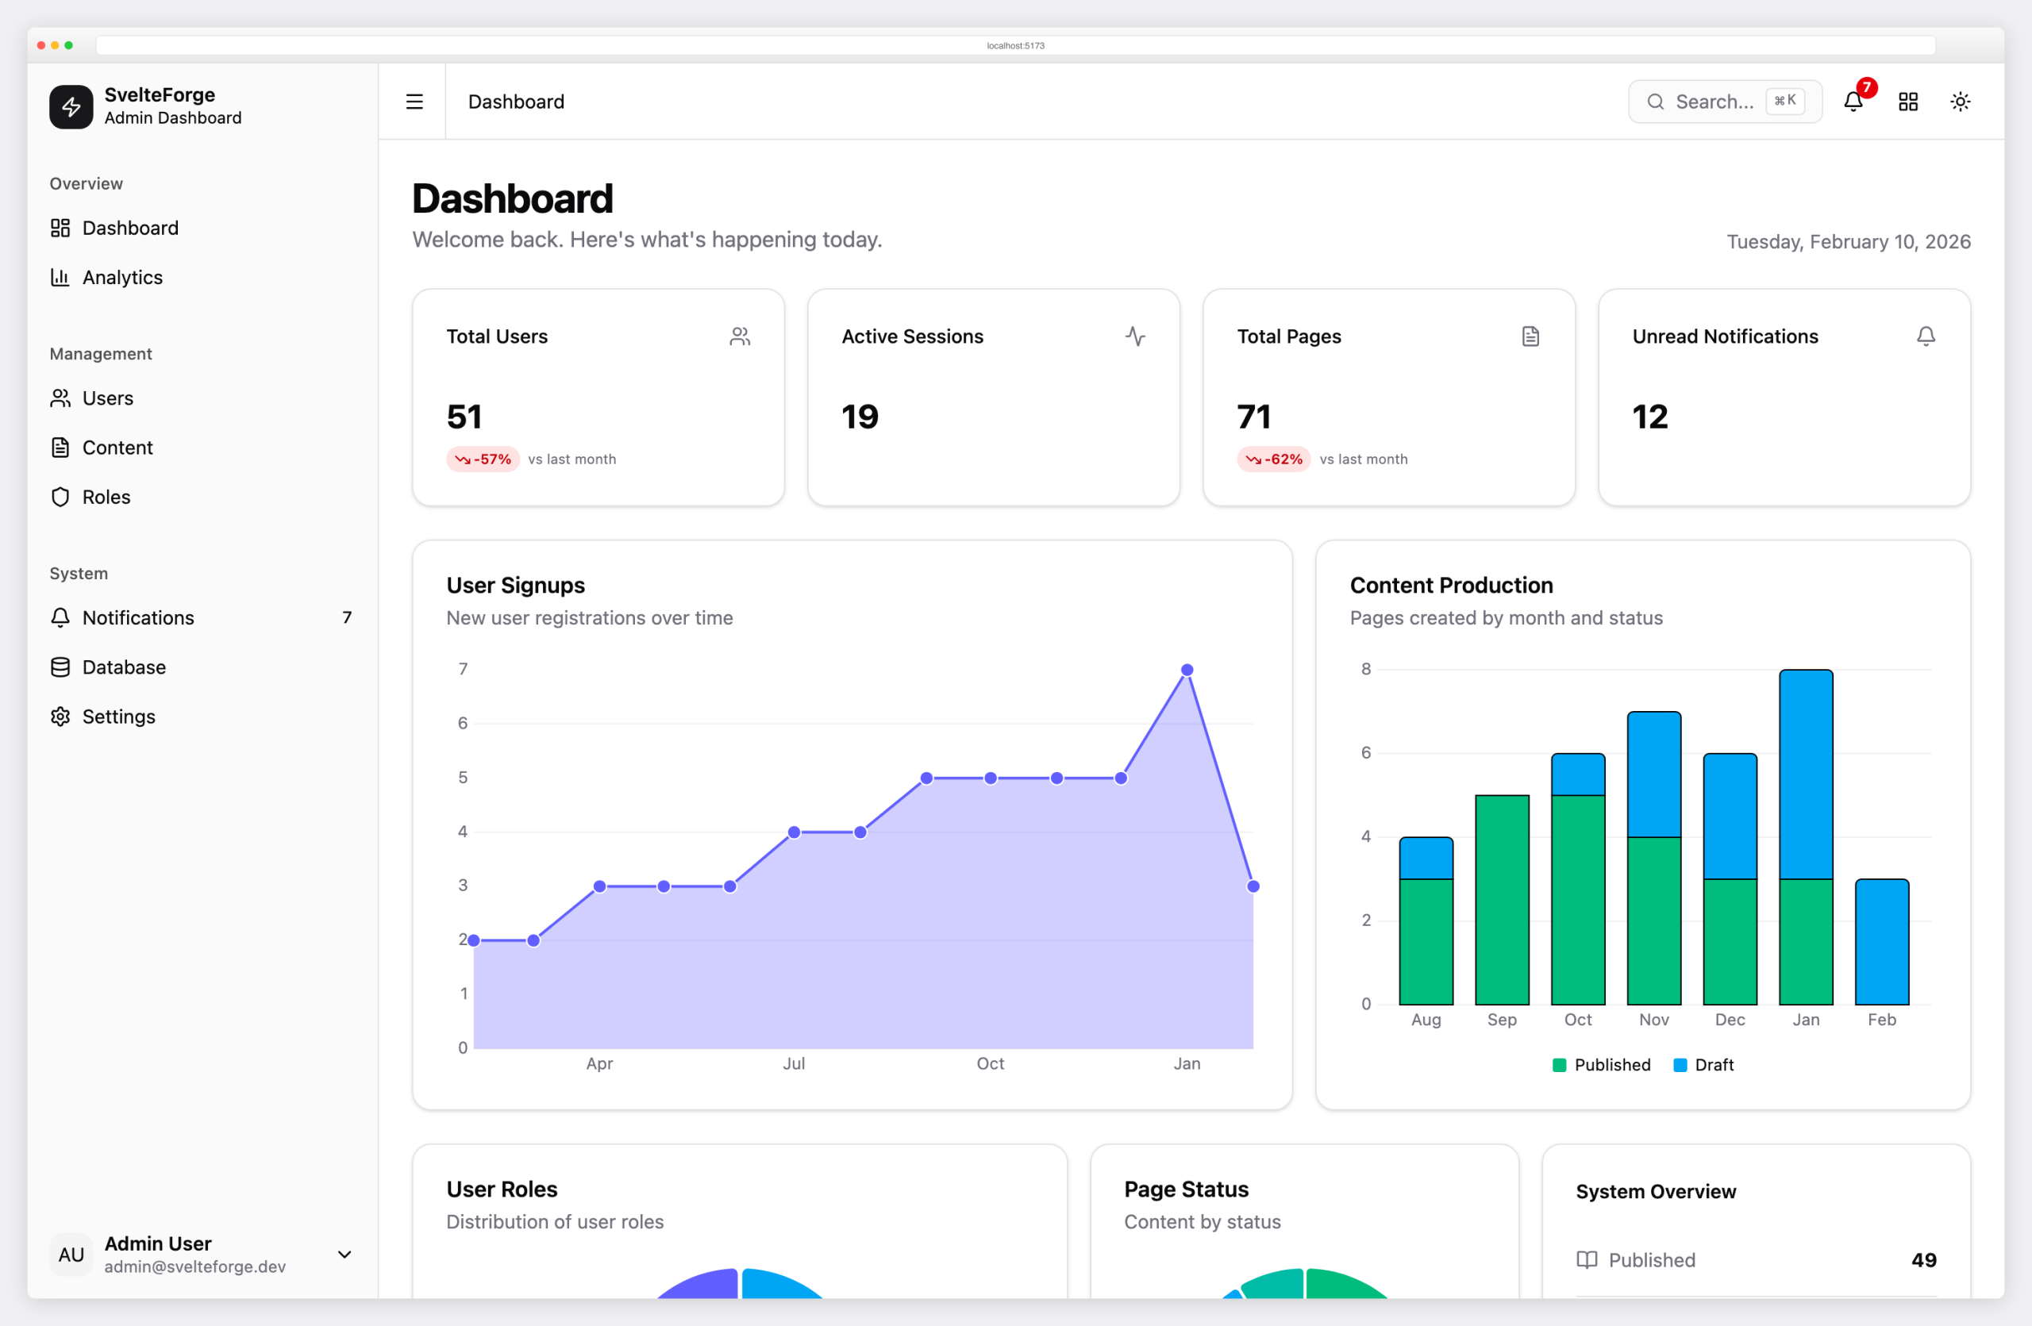
Task: Toggle dark mode with the sun icon
Action: tap(1961, 101)
